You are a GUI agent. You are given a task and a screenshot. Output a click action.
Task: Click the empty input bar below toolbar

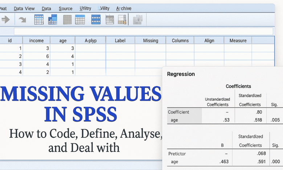point(143,31)
